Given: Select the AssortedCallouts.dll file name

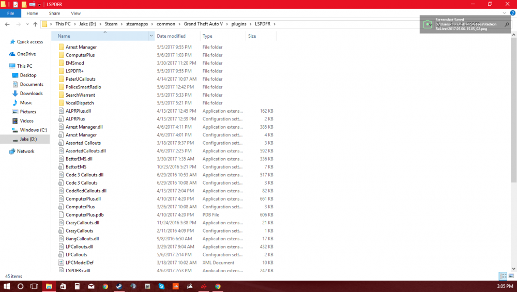Looking at the screenshot, I should (x=86, y=150).
